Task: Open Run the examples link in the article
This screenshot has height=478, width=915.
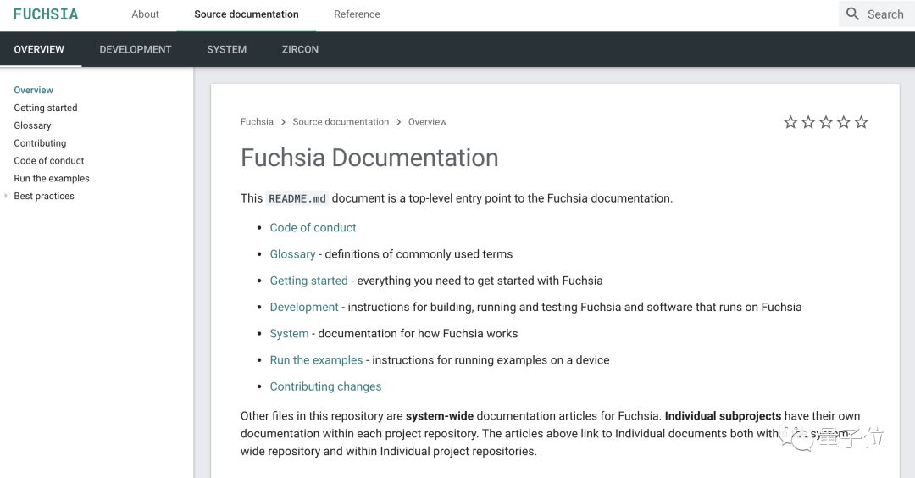Action: coord(316,360)
